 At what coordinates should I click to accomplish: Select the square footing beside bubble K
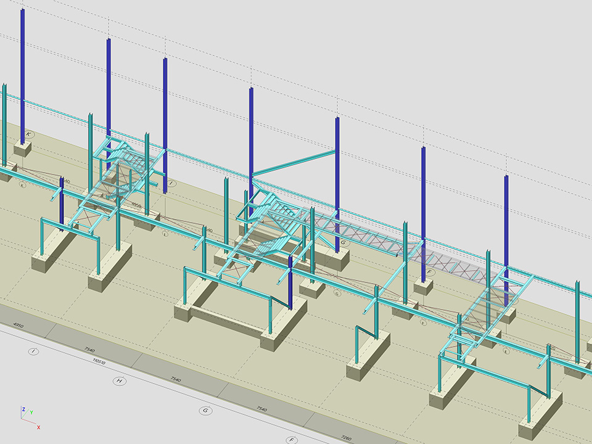[x=23, y=149]
